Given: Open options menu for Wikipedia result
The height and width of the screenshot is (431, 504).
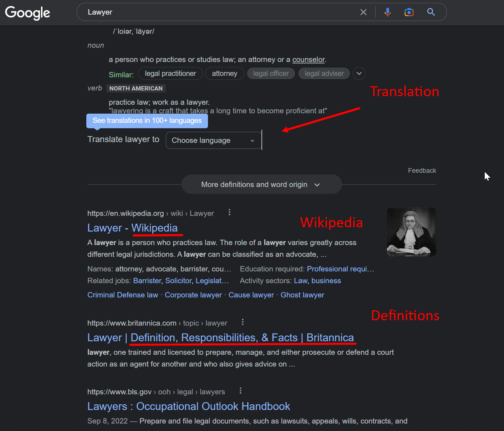Looking at the screenshot, I should pos(229,212).
